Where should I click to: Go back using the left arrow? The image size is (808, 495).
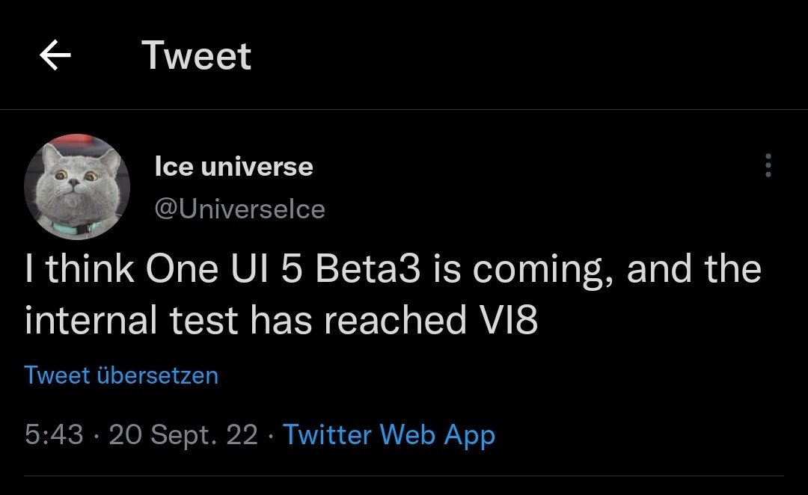click(55, 56)
